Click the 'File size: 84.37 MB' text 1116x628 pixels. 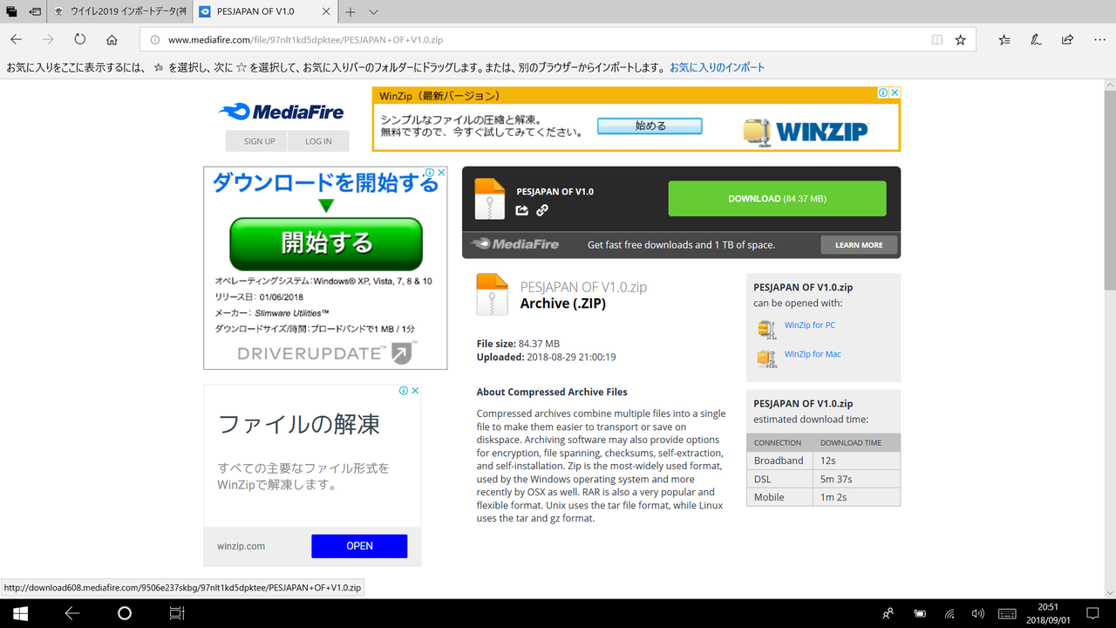(x=518, y=344)
